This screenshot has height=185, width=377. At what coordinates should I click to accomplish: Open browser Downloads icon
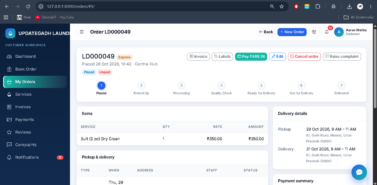click(349, 7)
